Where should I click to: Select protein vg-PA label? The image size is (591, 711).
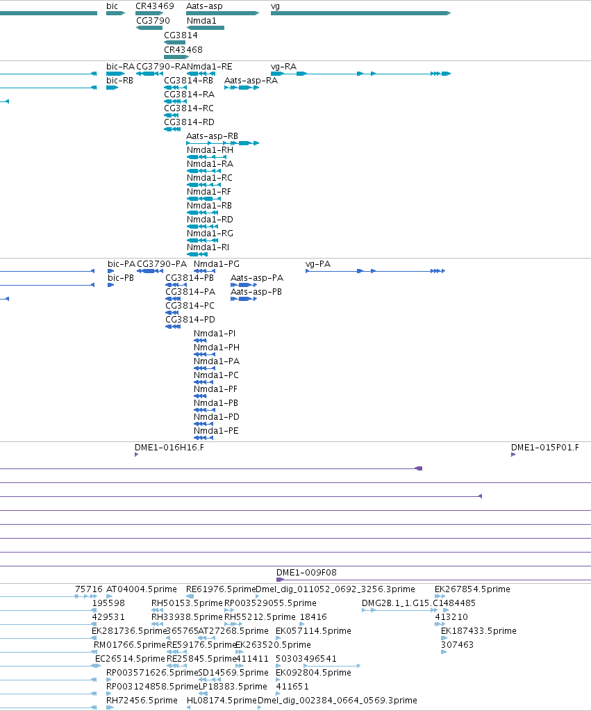click(x=318, y=264)
